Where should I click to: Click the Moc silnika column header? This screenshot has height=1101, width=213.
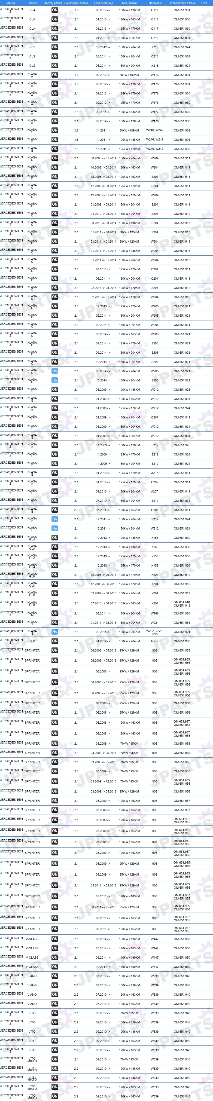[x=129, y=3]
